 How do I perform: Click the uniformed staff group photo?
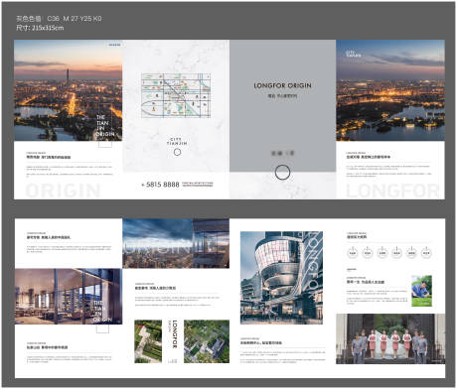click(390, 338)
